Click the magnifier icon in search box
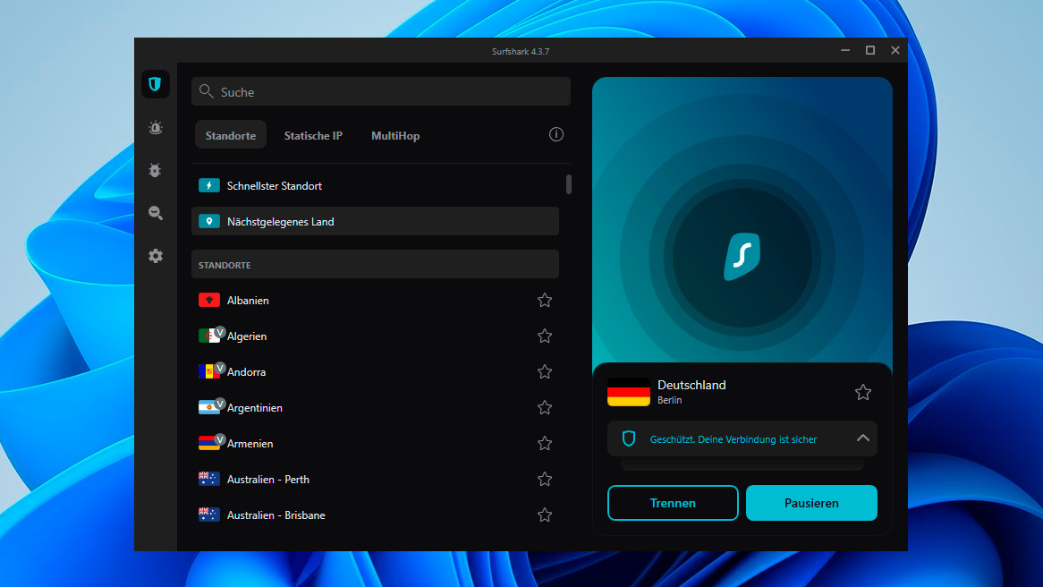1043x587 pixels. [x=207, y=91]
